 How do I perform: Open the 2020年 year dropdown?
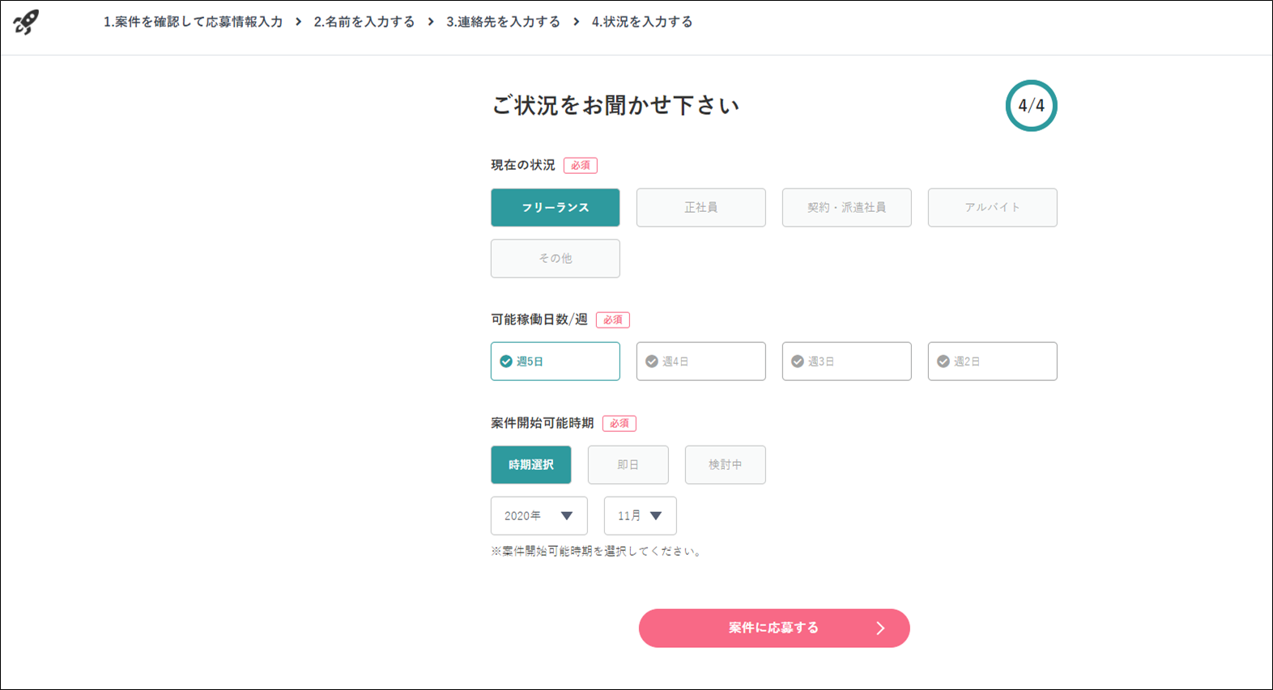pos(539,516)
